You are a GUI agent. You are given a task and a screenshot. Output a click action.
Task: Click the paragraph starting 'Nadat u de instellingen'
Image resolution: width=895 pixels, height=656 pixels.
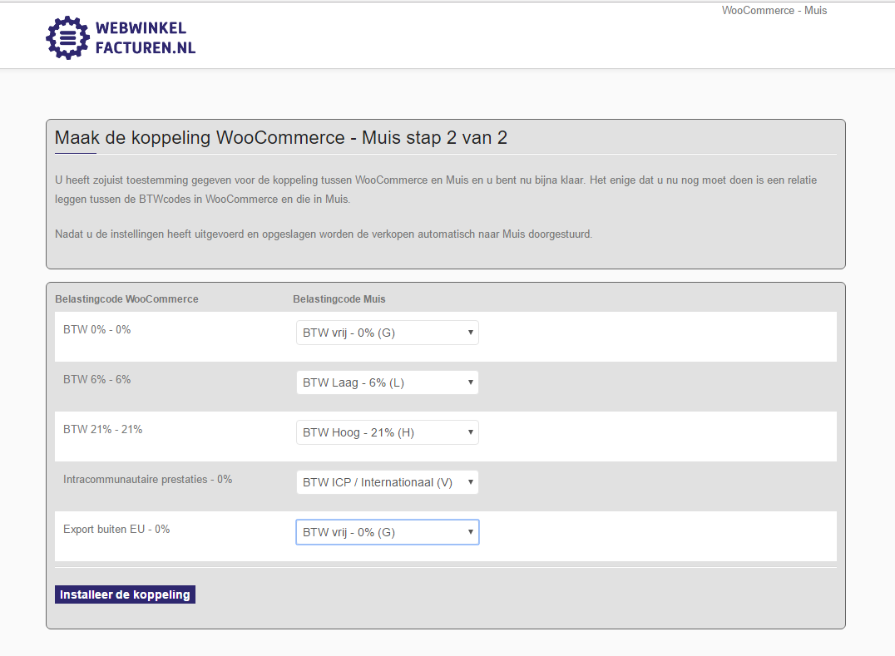point(324,234)
